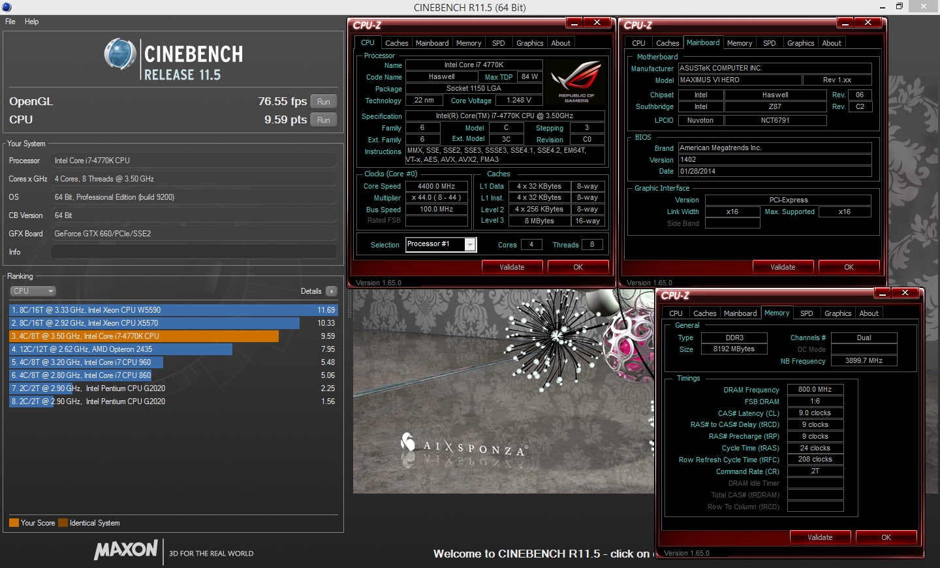
Task: Open the Processor #1 selection dropdown
Action: 469,245
